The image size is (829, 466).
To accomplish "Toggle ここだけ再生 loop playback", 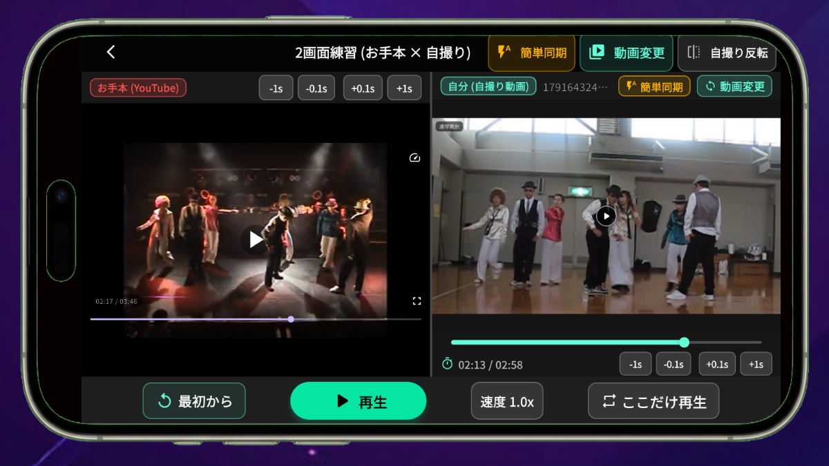I will click(654, 401).
